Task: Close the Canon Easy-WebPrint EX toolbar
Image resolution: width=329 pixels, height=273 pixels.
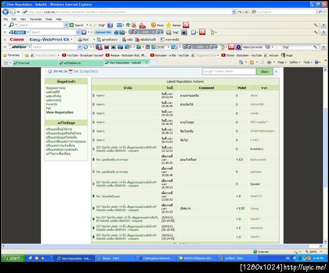Action: tap(5, 39)
